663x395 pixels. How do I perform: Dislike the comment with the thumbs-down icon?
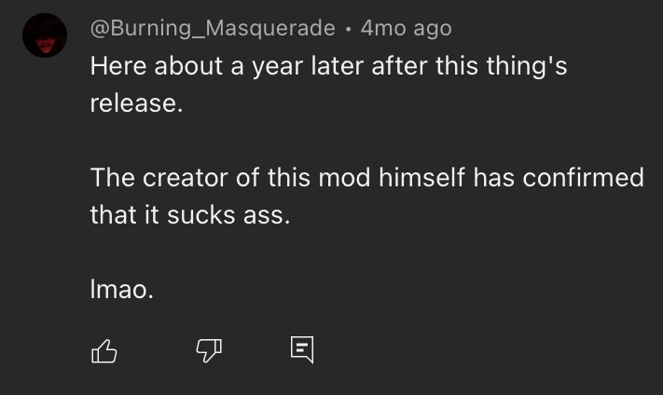(207, 350)
